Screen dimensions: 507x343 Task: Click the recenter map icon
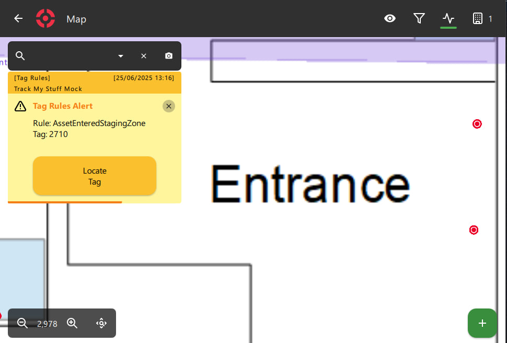tap(101, 323)
